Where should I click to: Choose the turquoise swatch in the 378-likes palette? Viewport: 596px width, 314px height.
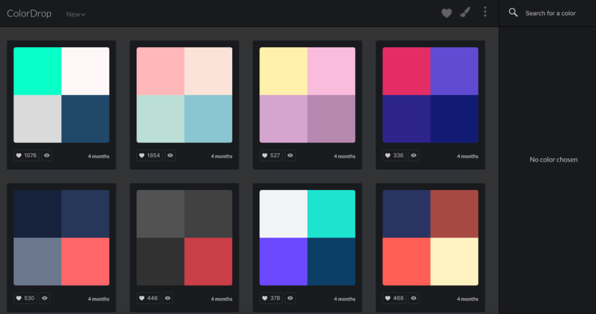click(x=332, y=214)
